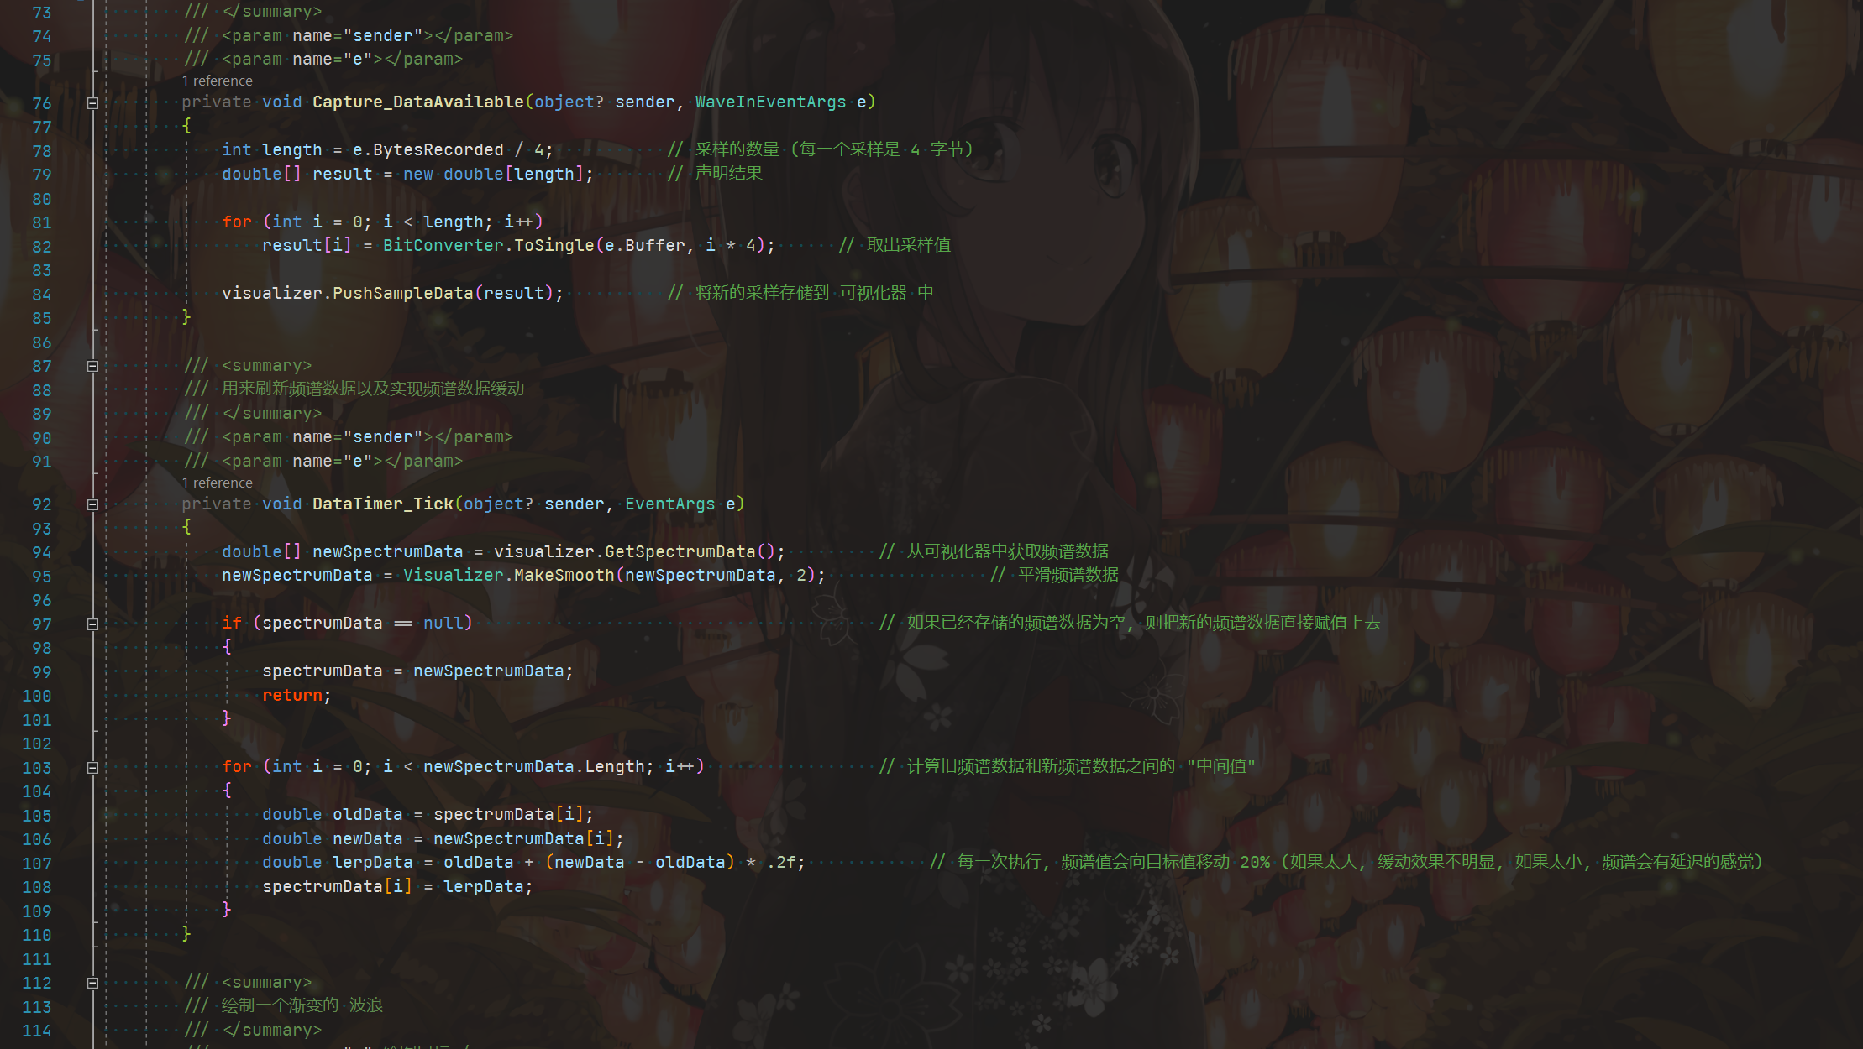This screenshot has width=1863, height=1049.
Task: Click the WaveInEventArgs type name
Action: point(770,102)
